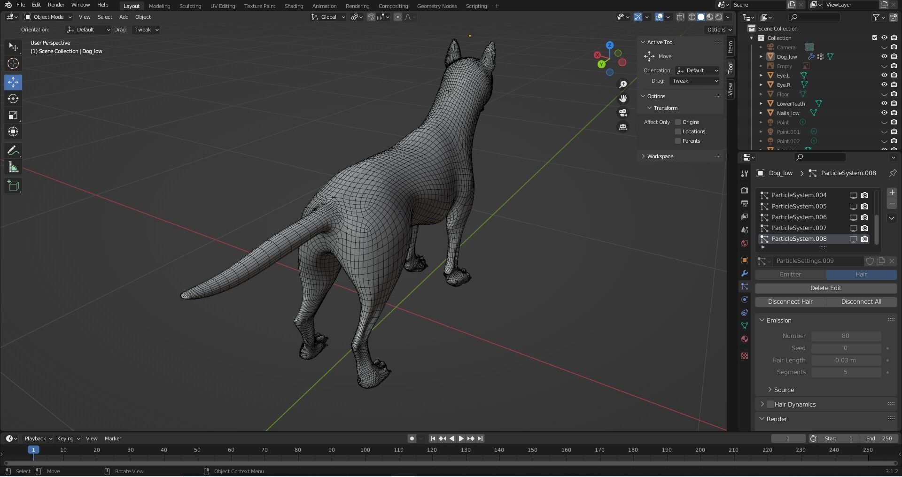Adjust the Segments value field
The height and width of the screenshot is (477, 902).
846,372
